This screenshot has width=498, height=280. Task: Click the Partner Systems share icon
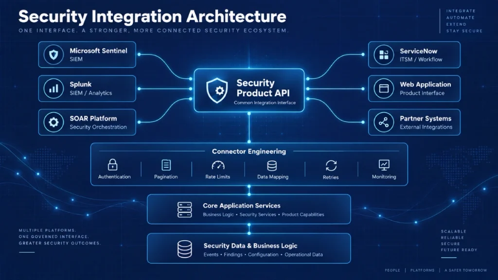click(x=384, y=122)
